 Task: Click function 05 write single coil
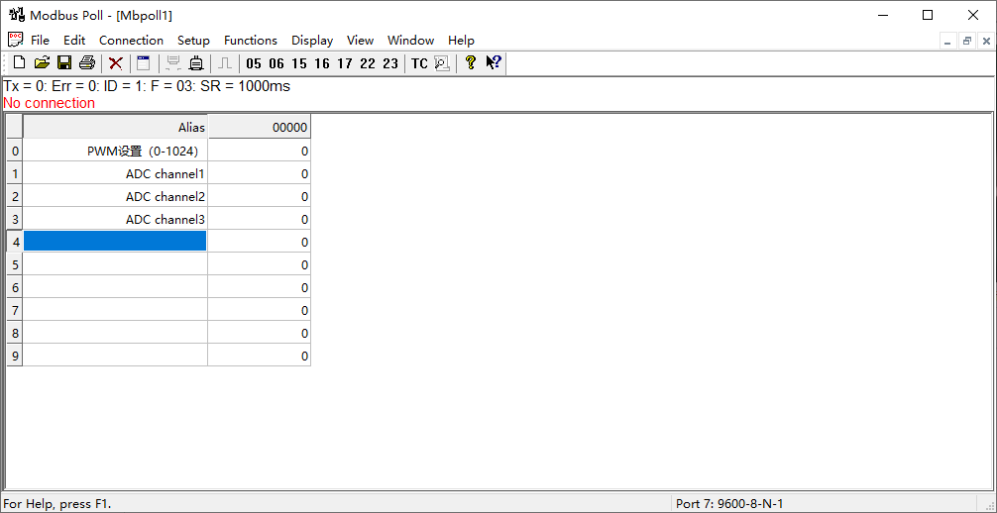coord(254,63)
